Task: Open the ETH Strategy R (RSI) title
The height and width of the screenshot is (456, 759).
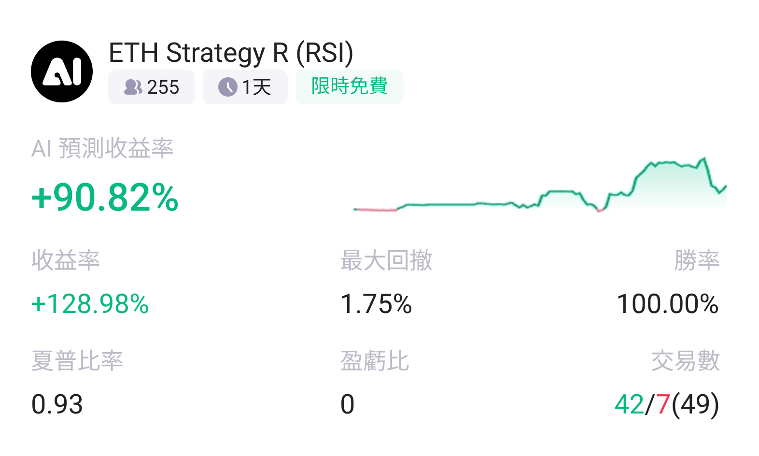Action: pyautogui.click(x=231, y=53)
